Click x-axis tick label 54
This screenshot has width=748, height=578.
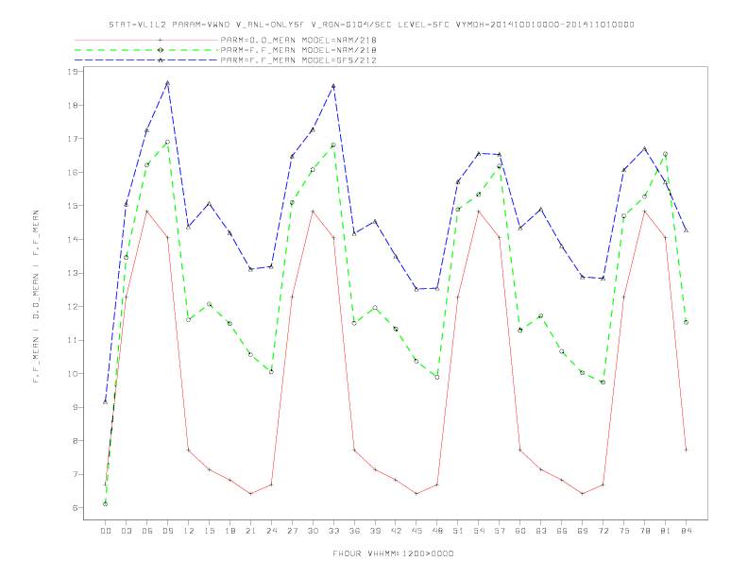479,531
